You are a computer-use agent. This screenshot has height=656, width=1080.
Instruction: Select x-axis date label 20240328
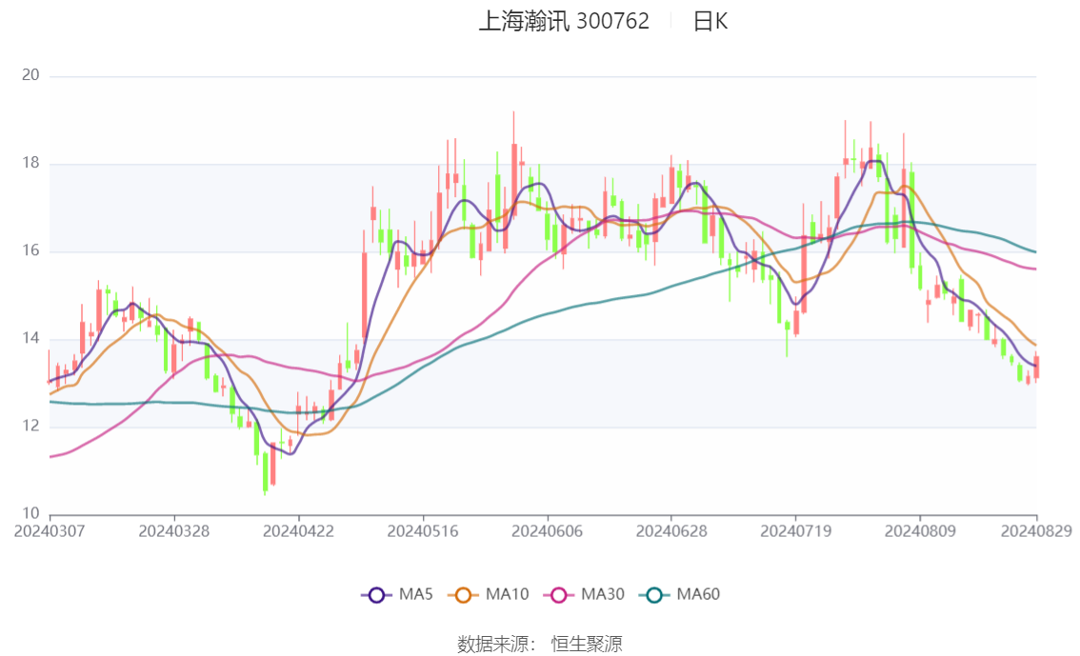point(174,531)
